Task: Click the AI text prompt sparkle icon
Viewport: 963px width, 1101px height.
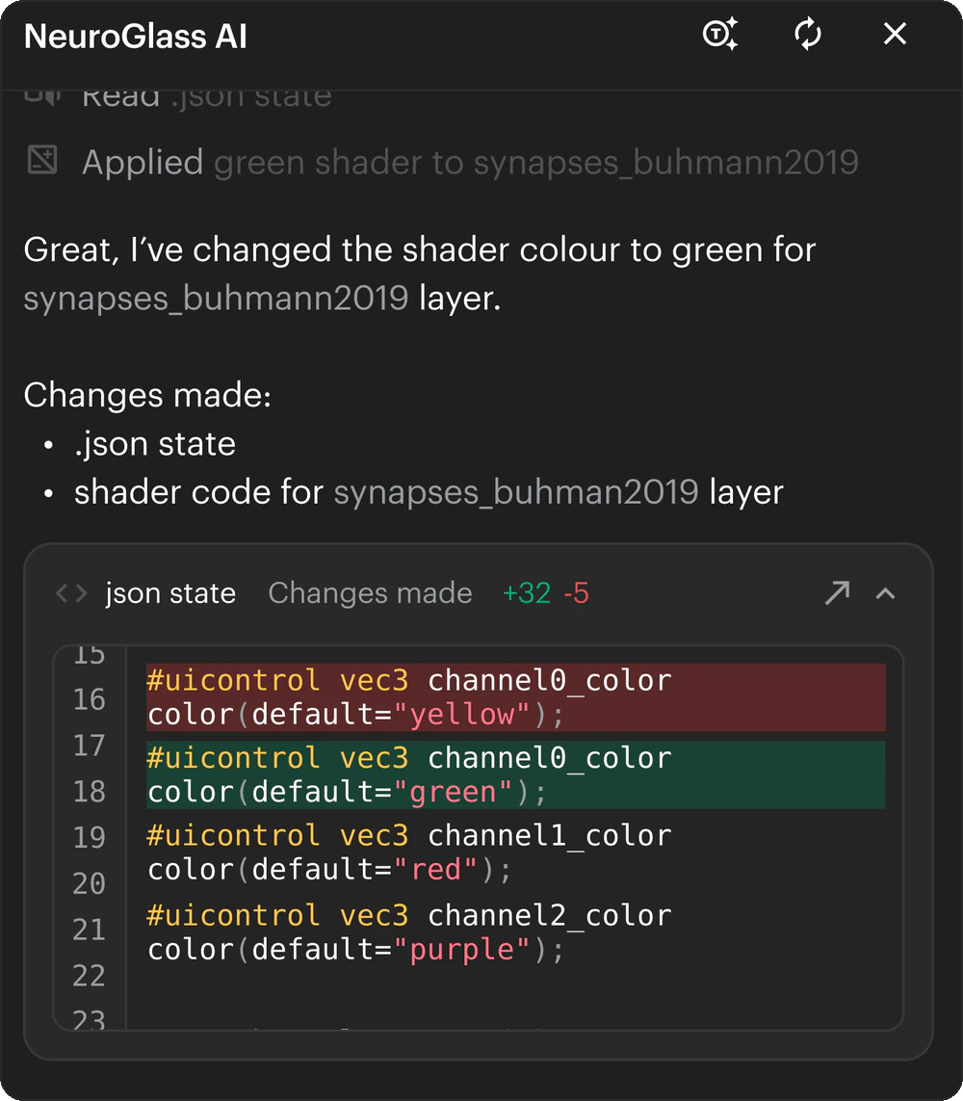Action: [x=720, y=34]
